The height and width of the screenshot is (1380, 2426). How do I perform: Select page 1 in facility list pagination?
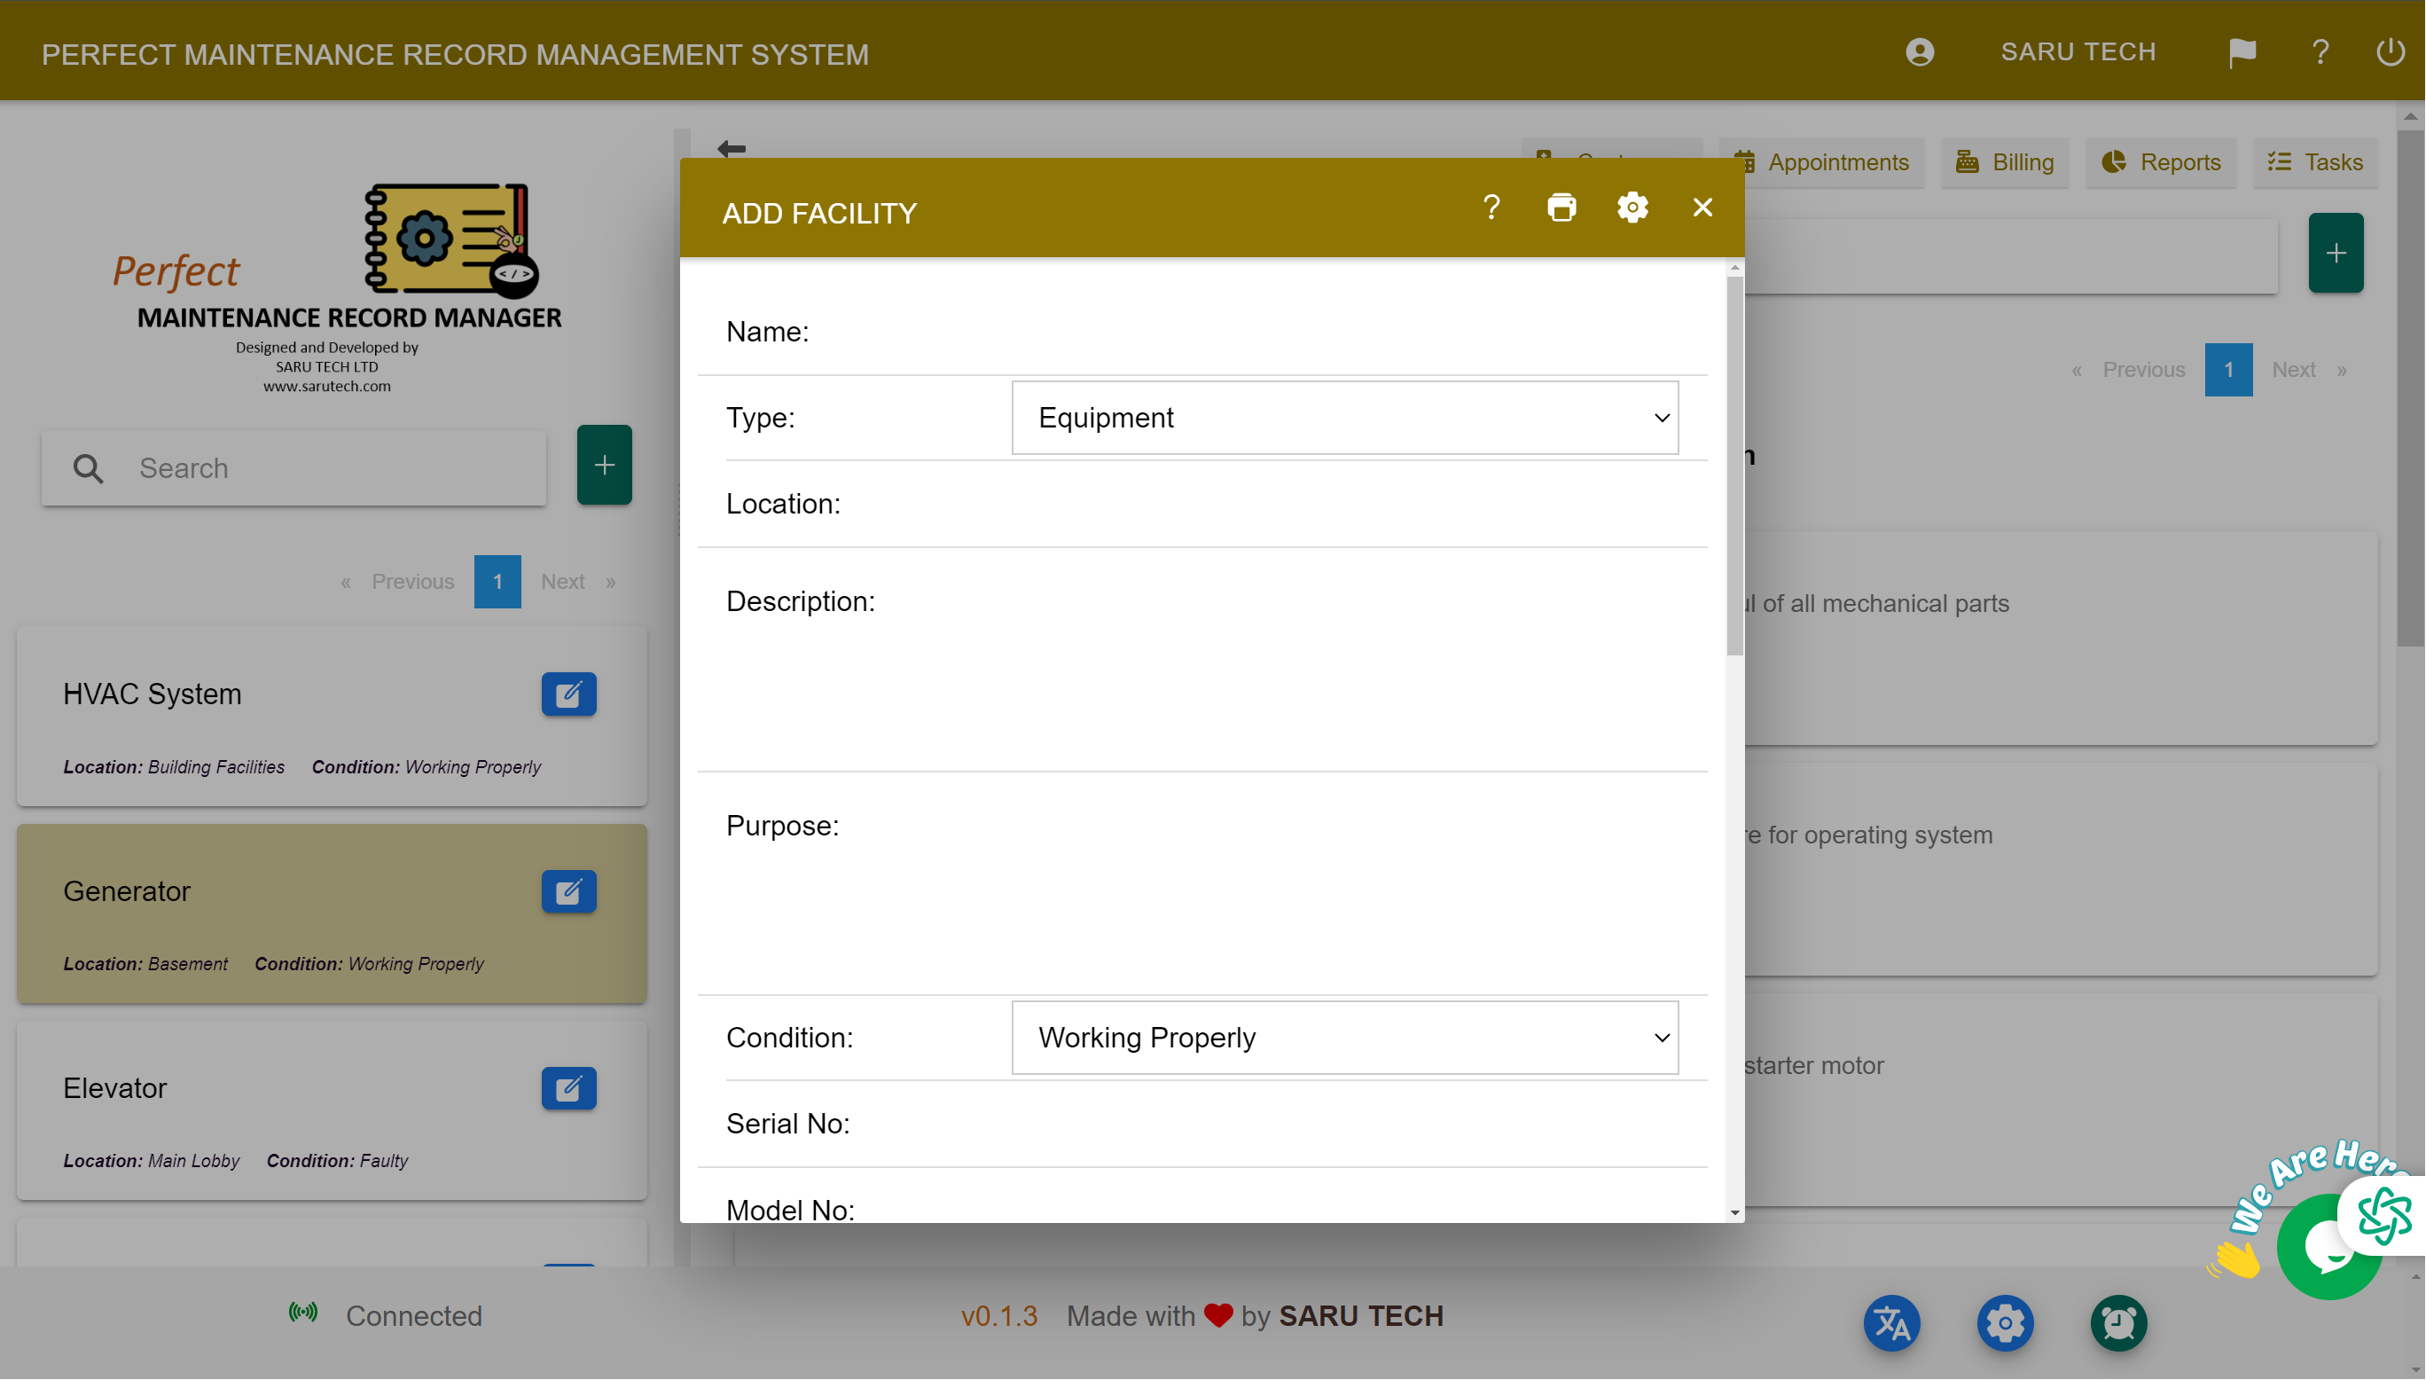(497, 582)
